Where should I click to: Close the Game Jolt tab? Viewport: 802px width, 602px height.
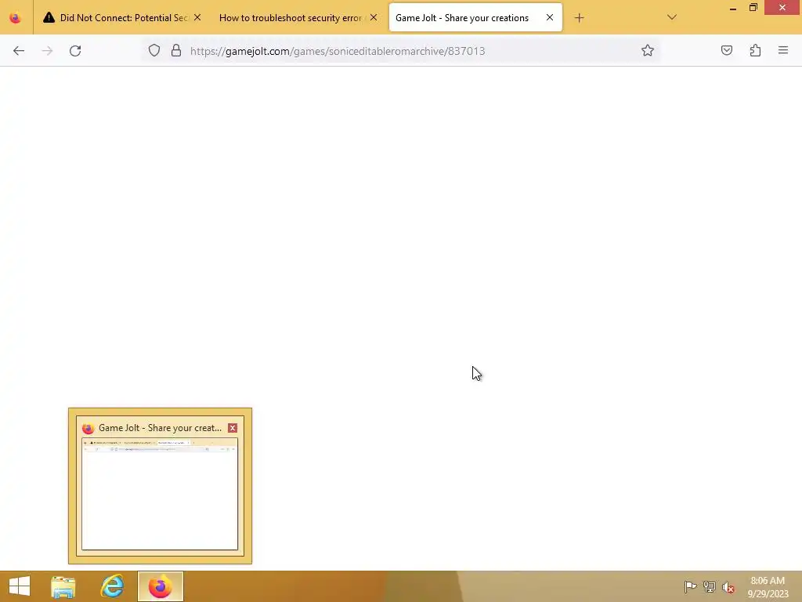click(549, 17)
